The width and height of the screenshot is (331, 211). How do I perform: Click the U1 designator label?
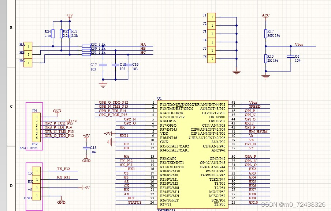tap(159, 98)
